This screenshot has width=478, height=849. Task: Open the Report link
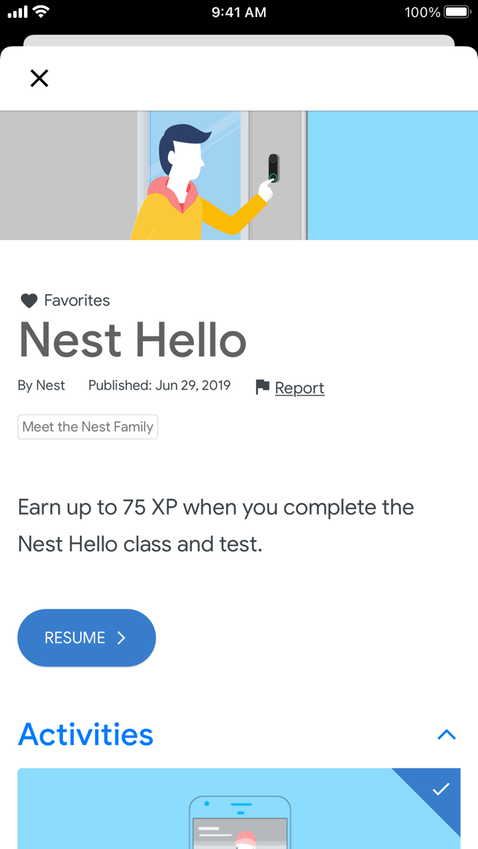tap(298, 388)
